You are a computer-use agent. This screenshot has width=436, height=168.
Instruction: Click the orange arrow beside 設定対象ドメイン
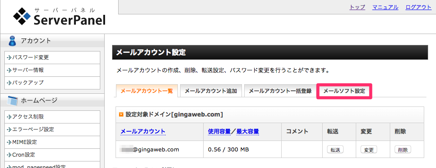[x=121, y=114]
